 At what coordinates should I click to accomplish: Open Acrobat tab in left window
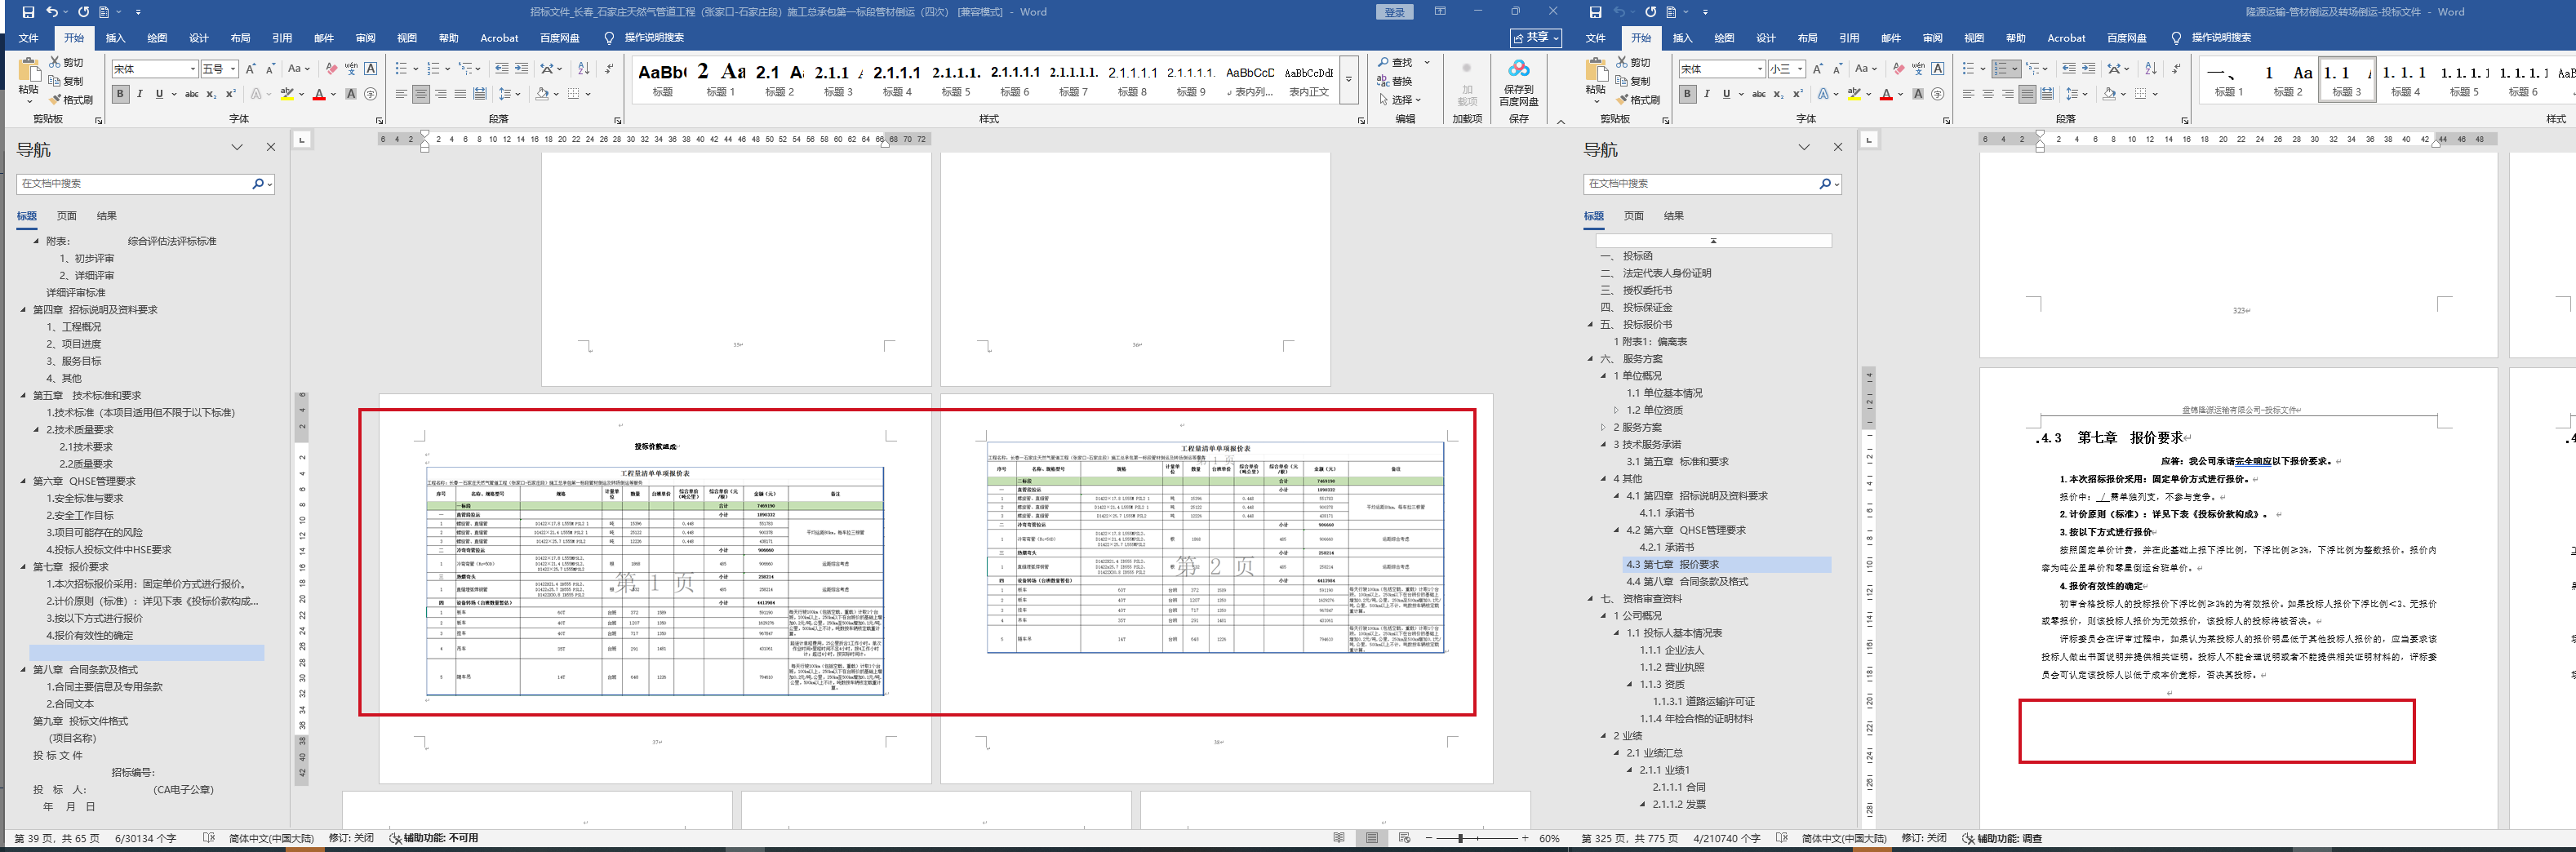click(499, 38)
